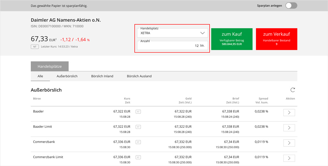
Task: Click the red zum Verkauf button
Action: 276,39
